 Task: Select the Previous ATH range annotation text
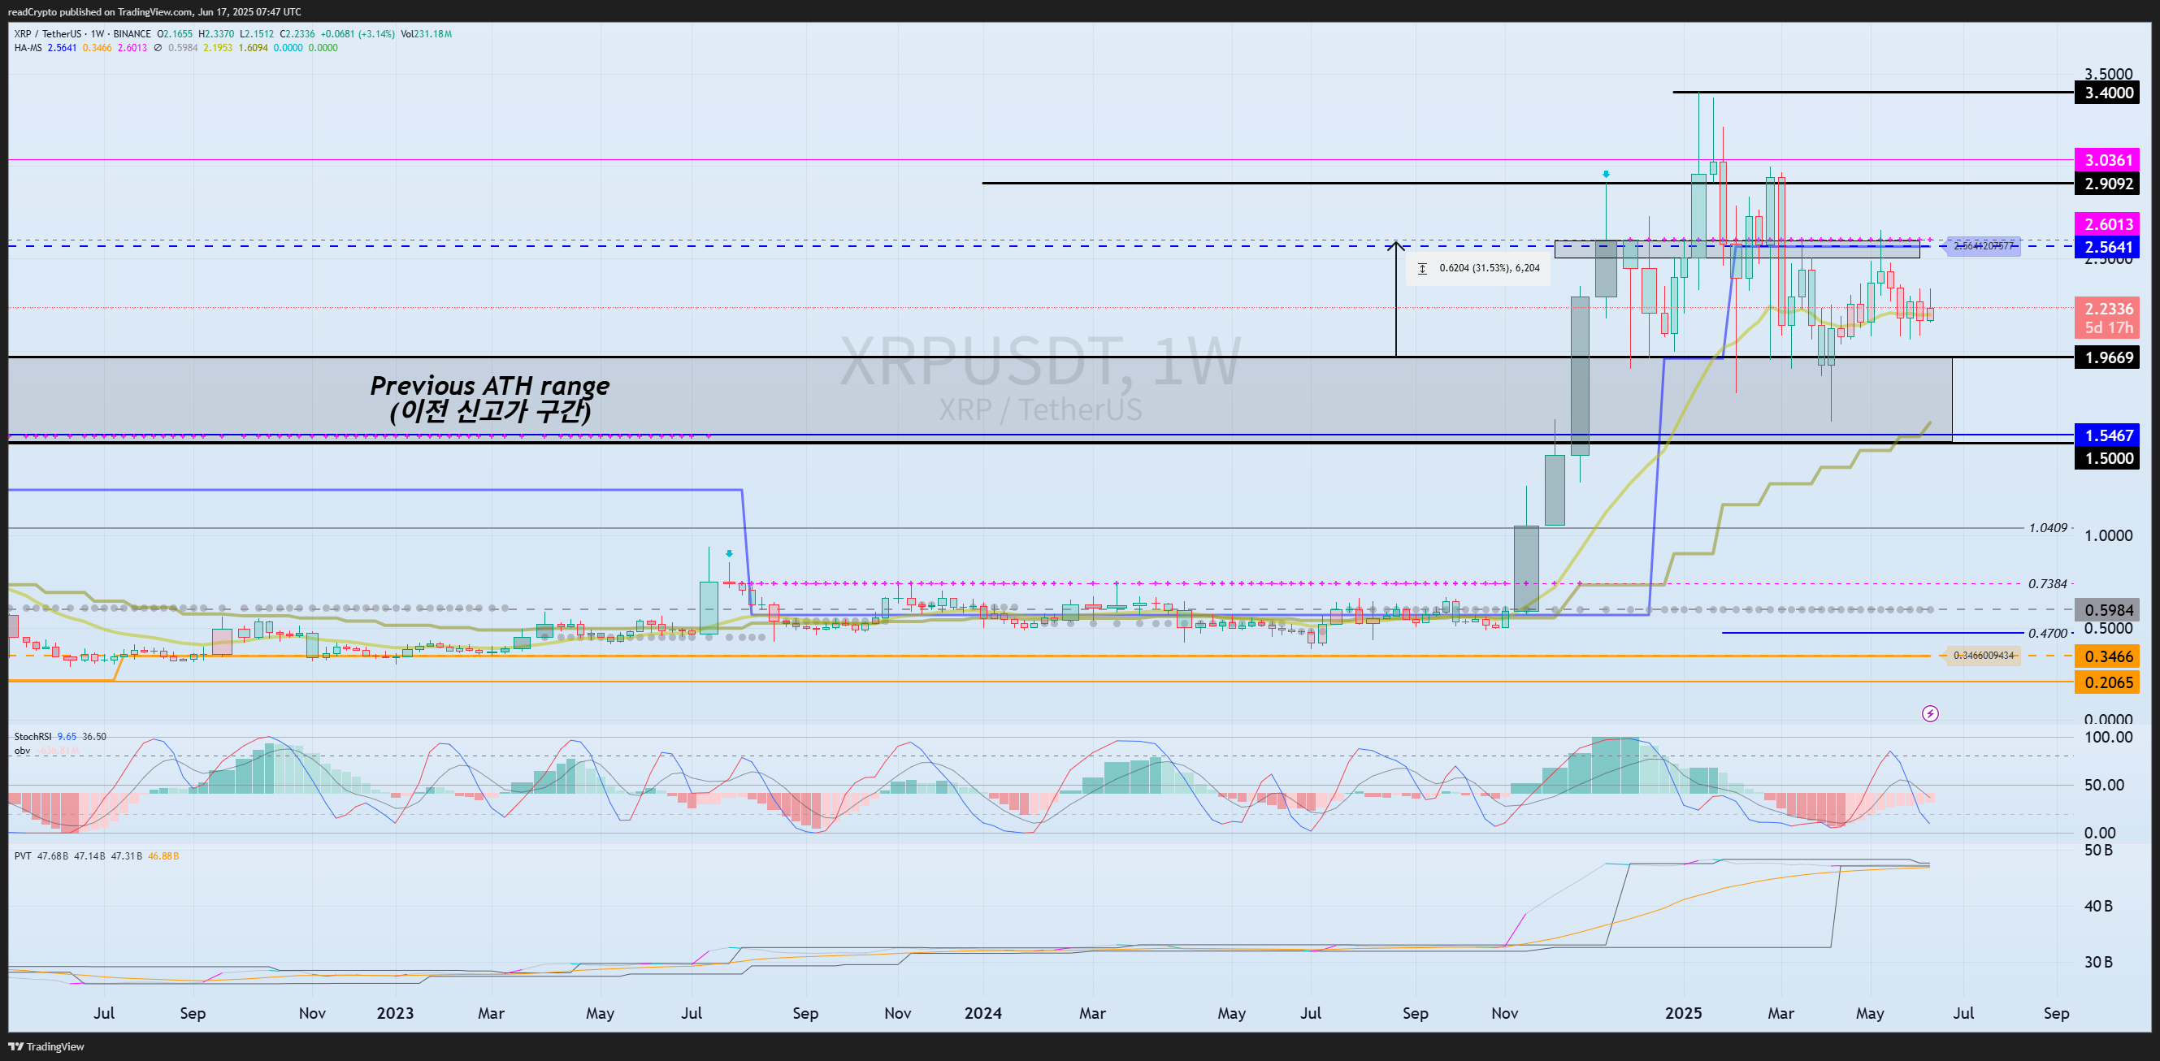490,397
